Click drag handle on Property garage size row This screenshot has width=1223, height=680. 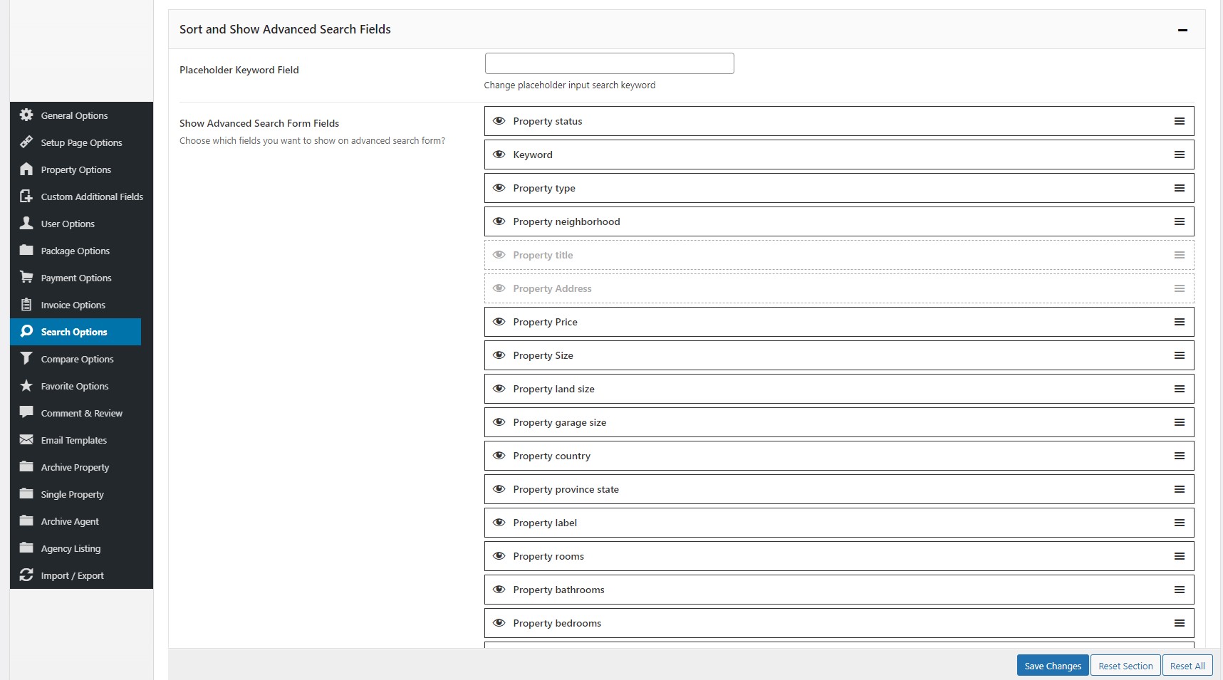1180,422
